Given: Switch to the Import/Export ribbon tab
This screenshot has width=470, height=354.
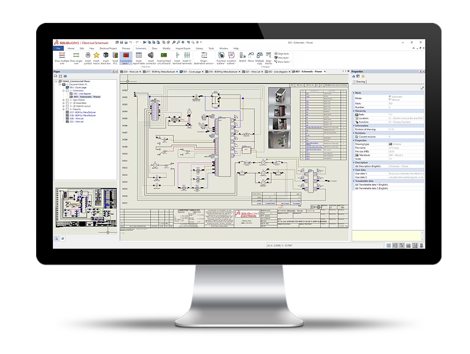Looking at the screenshot, I should click(x=183, y=48).
